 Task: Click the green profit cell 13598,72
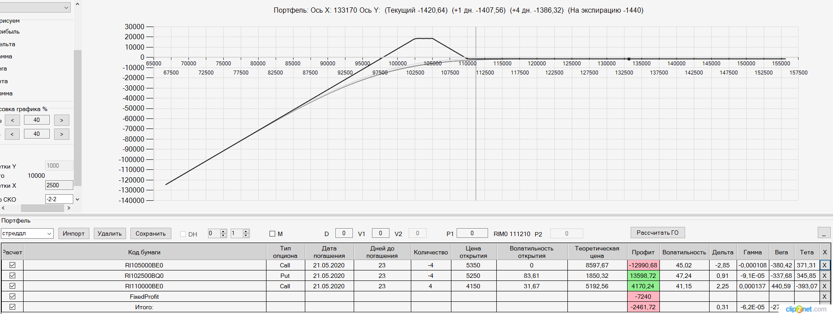tap(643, 276)
